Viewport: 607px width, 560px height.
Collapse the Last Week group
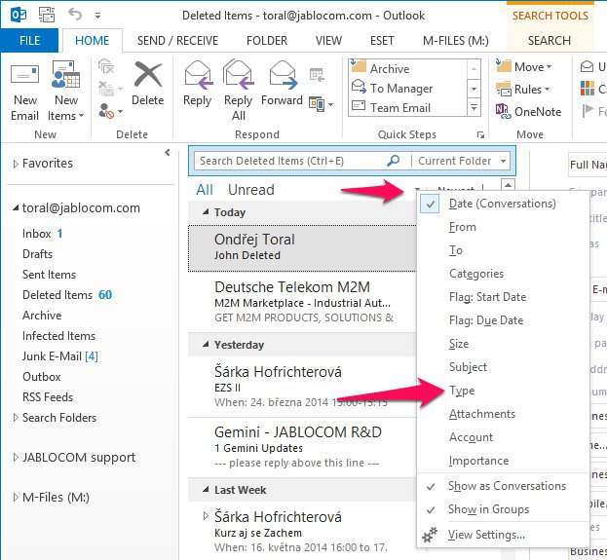pyautogui.click(x=207, y=489)
